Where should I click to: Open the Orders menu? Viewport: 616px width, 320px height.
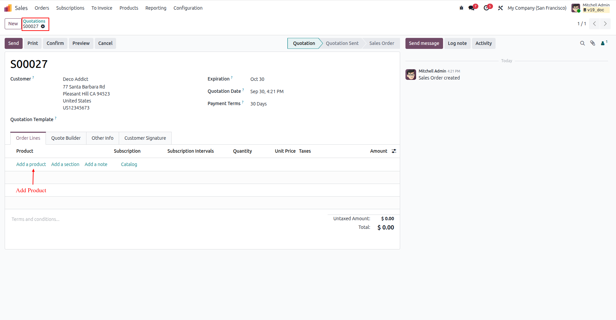click(x=42, y=8)
